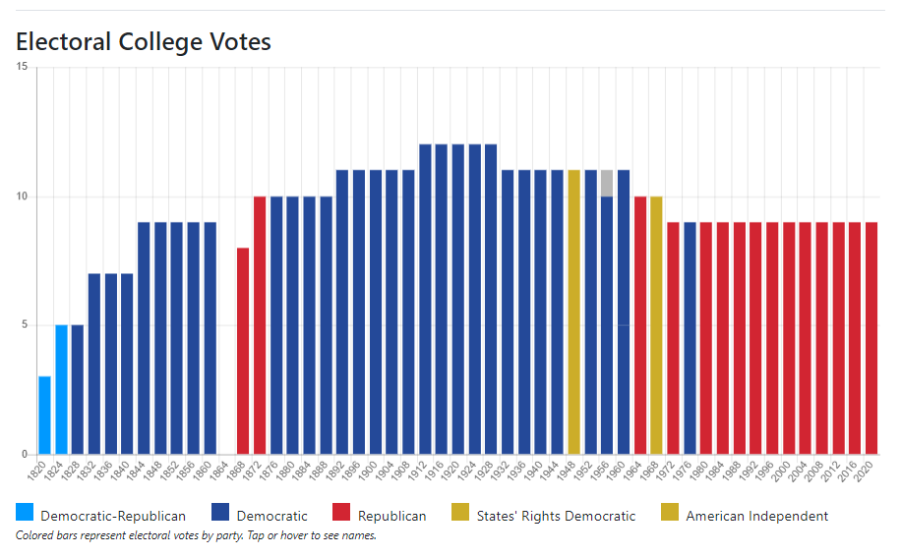Click the dark blue Democratic legend swatch
Image resolution: width=901 pixels, height=556 pixels.
coord(220,512)
